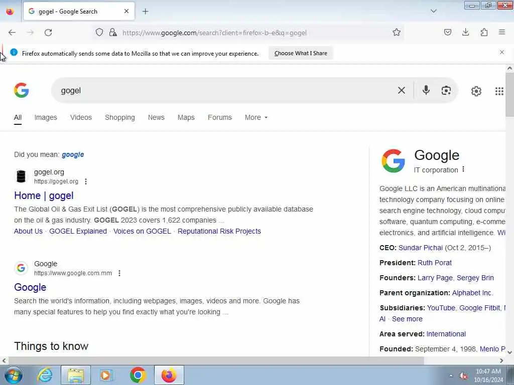Image resolution: width=514 pixels, height=385 pixels.
Task: Click the site security padlock icon
Action: click(x=113, y=32)
